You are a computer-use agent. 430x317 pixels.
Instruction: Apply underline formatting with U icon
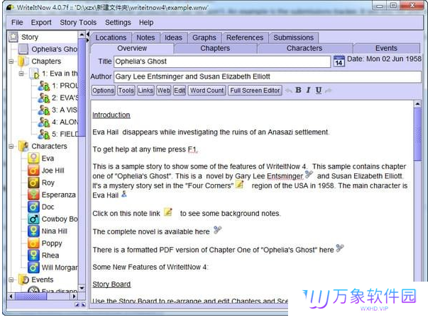(x=319, y=90)
